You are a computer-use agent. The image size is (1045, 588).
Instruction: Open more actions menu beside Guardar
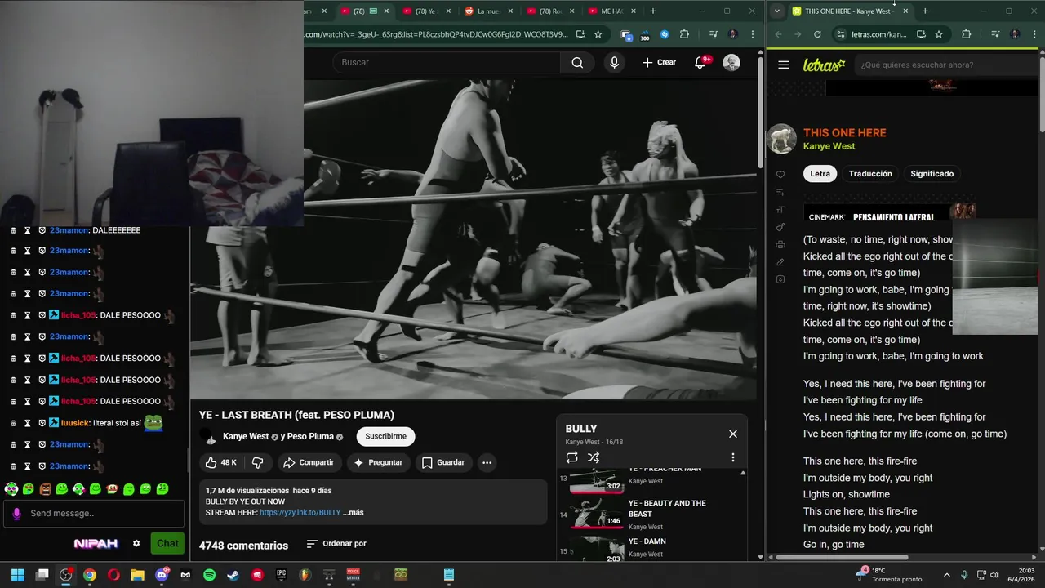(x=487, y=462)
